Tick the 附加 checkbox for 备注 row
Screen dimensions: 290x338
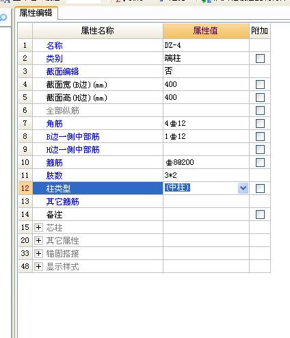[x=260, y=214]
